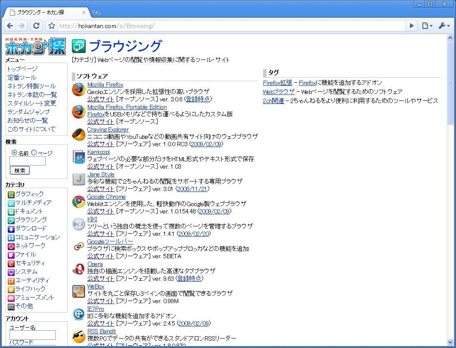Screen dimensions: 456x348
Task: Click the Googleツールバー icon
Action: click(x=78, y=246)
